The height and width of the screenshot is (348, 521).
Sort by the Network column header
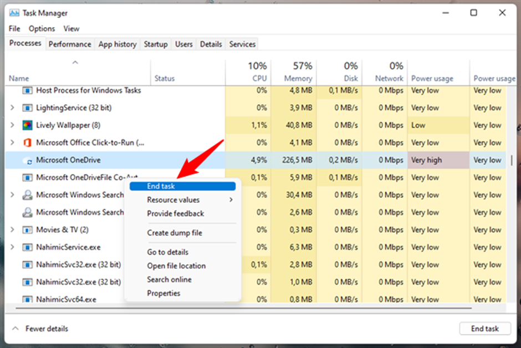[x=385, y=73]
